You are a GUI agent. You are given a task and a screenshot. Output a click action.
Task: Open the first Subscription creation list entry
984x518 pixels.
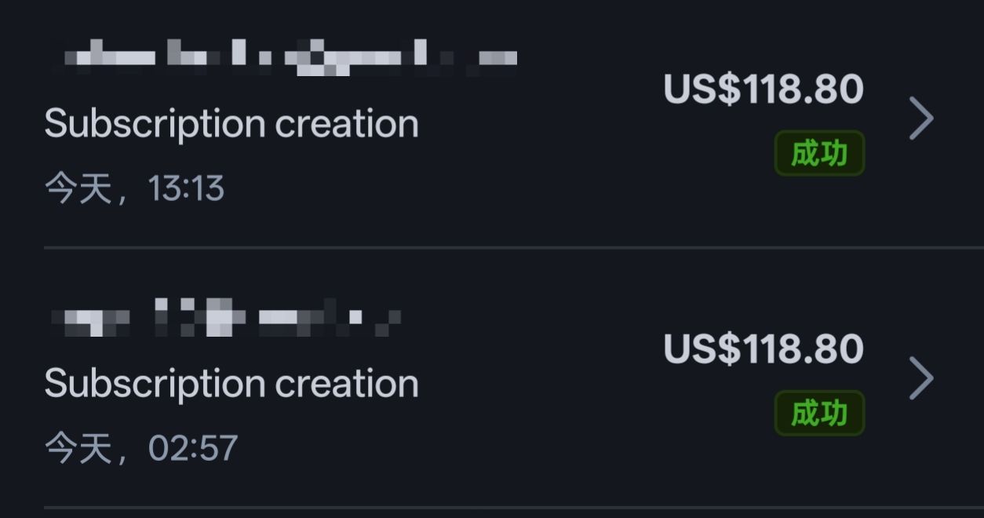pos(471,124)
